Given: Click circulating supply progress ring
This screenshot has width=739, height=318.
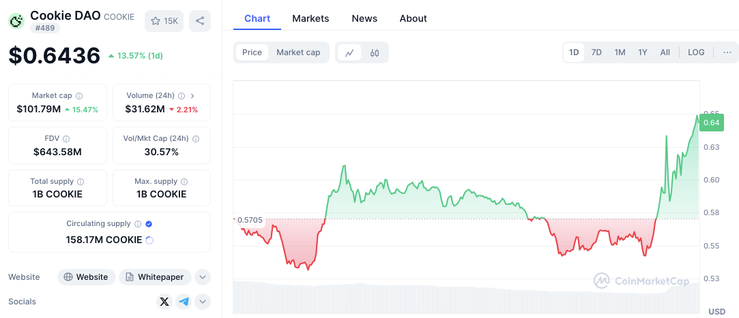Looking at the screenshot, I should click(x=149, y=240).
